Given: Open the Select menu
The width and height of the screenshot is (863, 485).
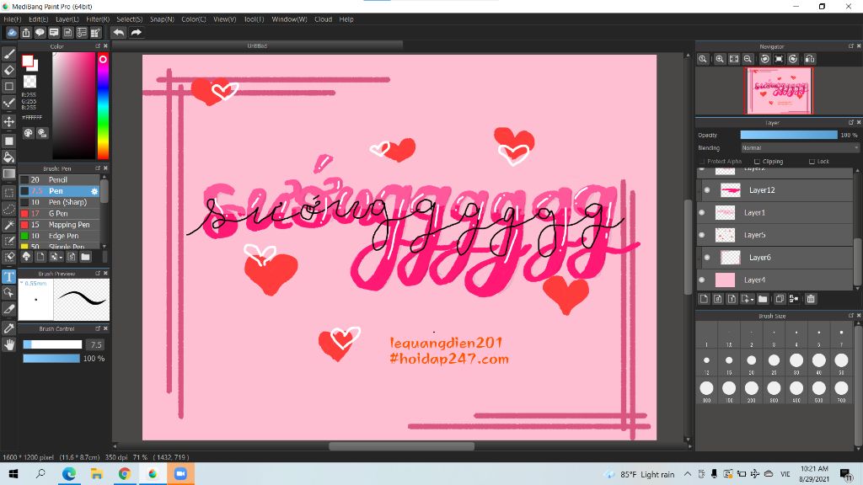Looking at the screenshot, I should (129, 19).
